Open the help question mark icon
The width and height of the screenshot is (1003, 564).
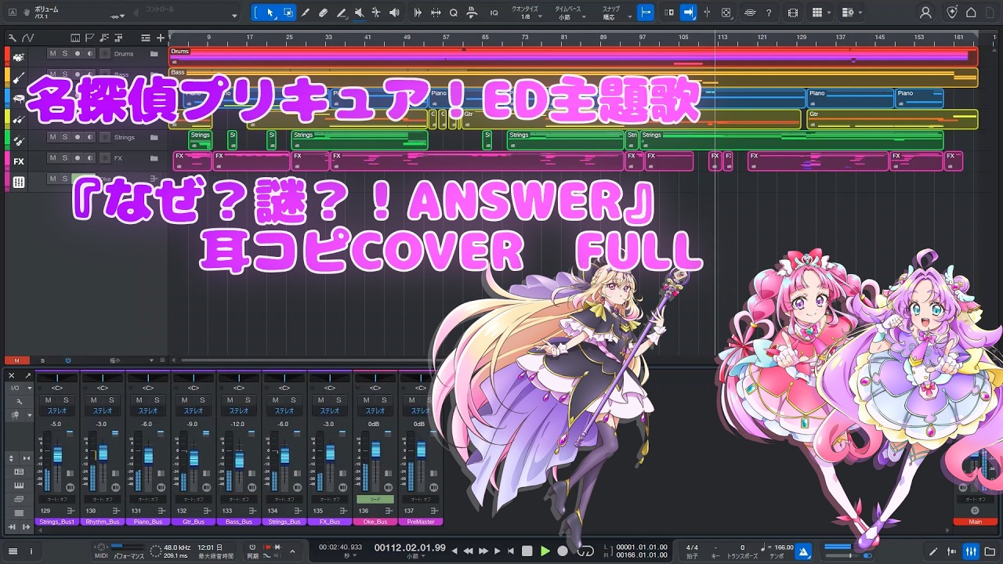[769, 13]
